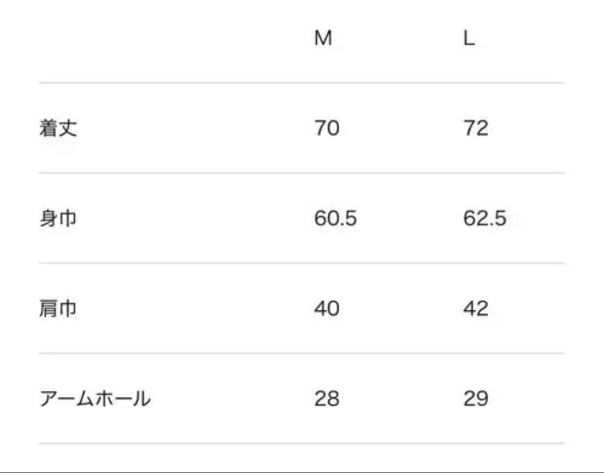Select the 身巾 row label
The width and height of the screenshot is (604, 473).
58,218
